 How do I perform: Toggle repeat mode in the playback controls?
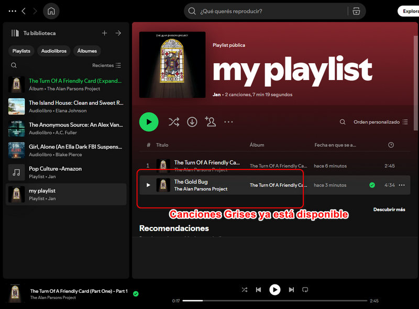[x=305, y=290]
